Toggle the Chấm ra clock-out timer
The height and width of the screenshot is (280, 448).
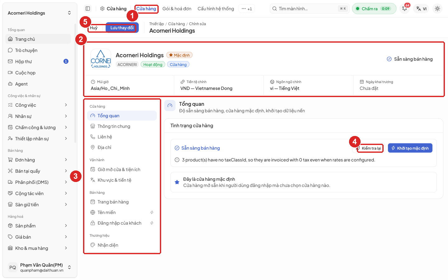tap(374, 9)
